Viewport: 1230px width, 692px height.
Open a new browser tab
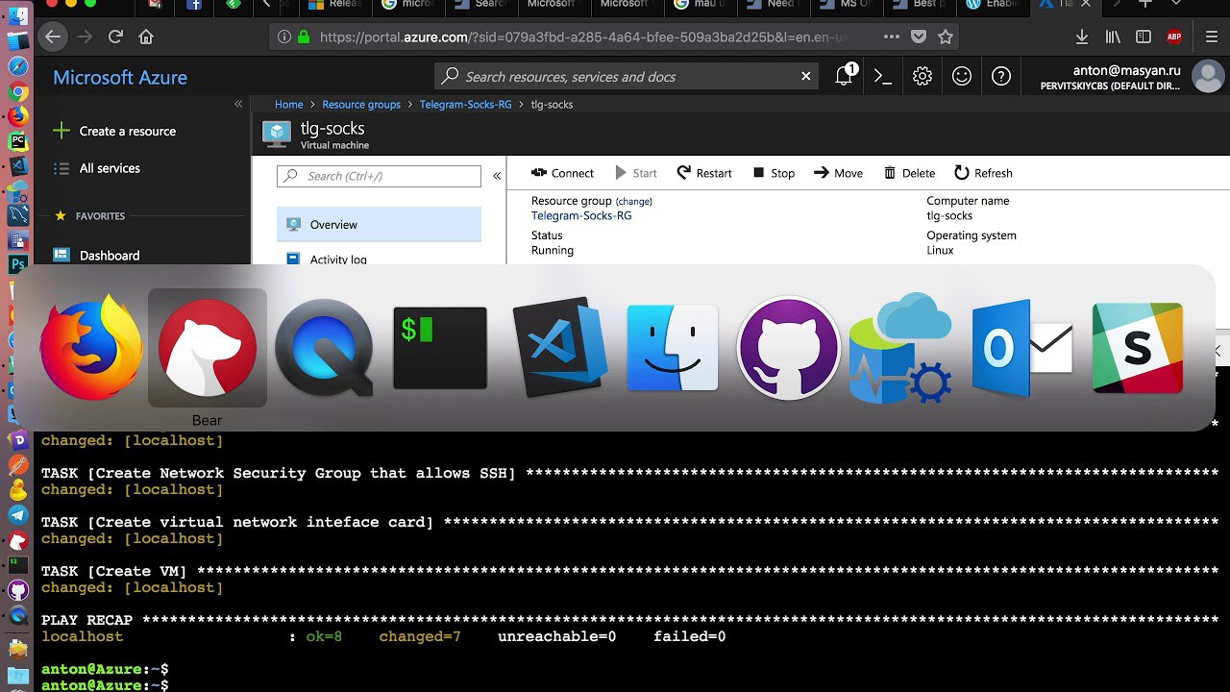pos(1144,4)
